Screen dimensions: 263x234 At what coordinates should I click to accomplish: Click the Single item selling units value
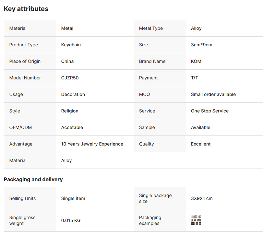click(x=73, y=198)
